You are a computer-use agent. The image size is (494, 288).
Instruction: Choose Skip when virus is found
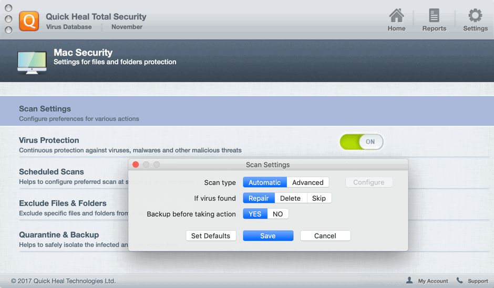pyautogui.click(x=319, y=198)
